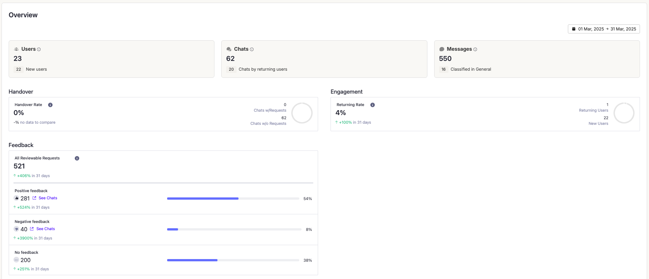Click the Returning Rate info icon
This screenshot has height=279, width=649.
[373, 105]
